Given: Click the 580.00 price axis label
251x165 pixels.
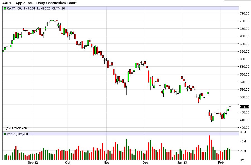Looking at the screenshot, I should (244, 67).
